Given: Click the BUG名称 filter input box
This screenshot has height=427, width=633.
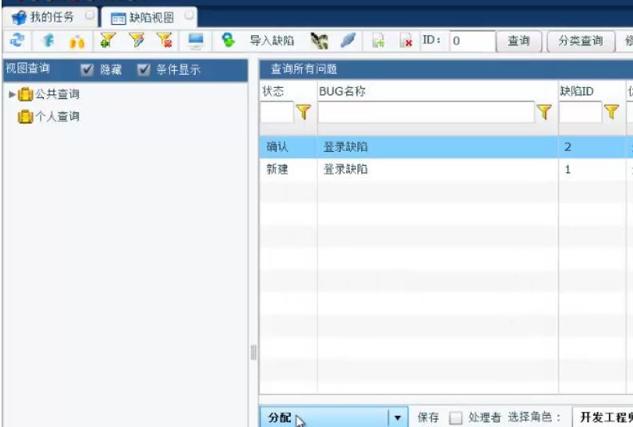Looking at the screenshot, I should click(x=426, y=112).
